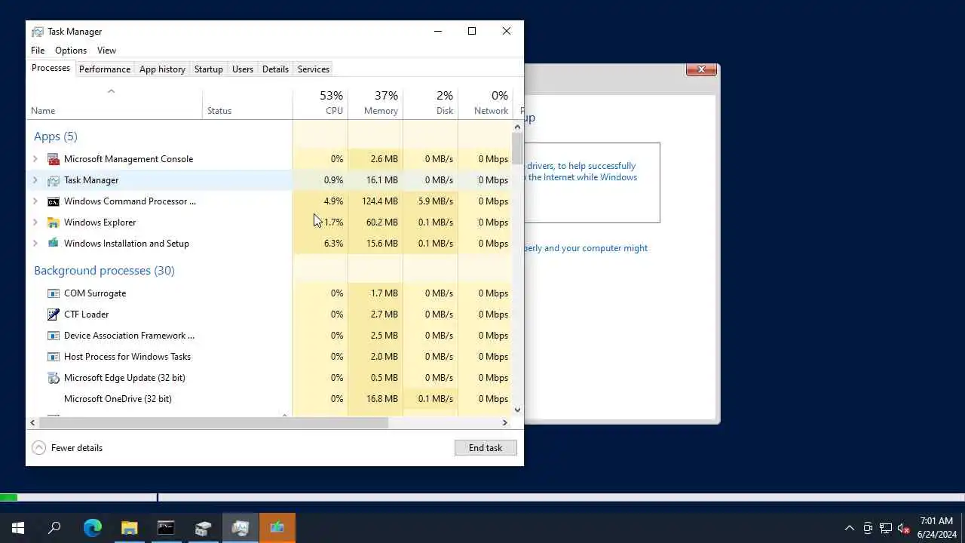Screen dimensions: 965x543
Task: Switch to the Users tab
Action: 243,69
